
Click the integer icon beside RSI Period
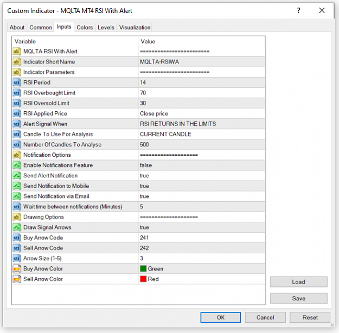point(17,82)
